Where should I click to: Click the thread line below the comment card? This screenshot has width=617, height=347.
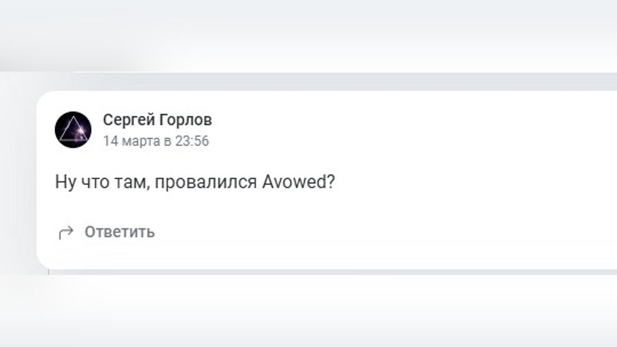[49, 271]
